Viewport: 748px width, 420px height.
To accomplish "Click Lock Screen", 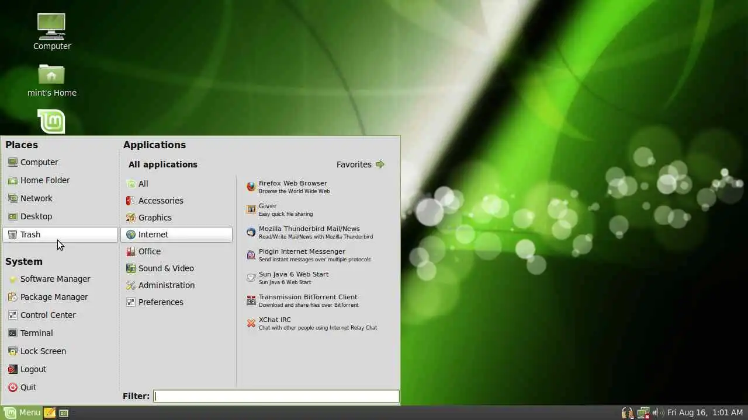I will coord(60,351).
